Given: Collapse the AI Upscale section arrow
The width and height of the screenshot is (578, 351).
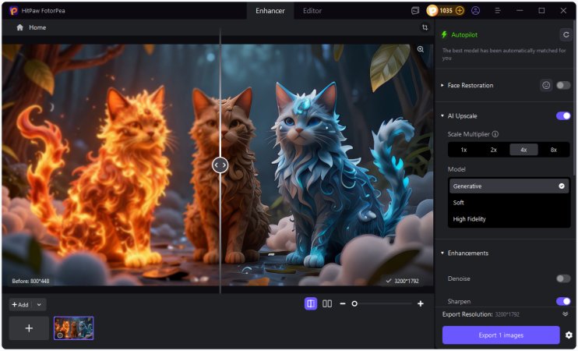Looking at the screenshot, I should (442, 116).
